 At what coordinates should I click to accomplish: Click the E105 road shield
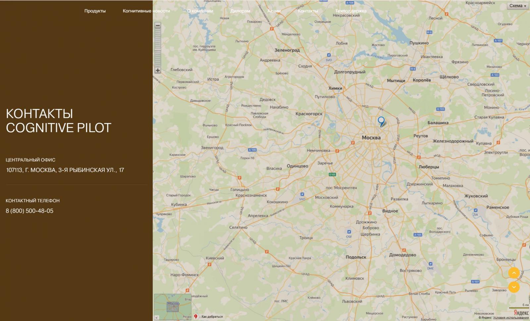tap(332, 174)
